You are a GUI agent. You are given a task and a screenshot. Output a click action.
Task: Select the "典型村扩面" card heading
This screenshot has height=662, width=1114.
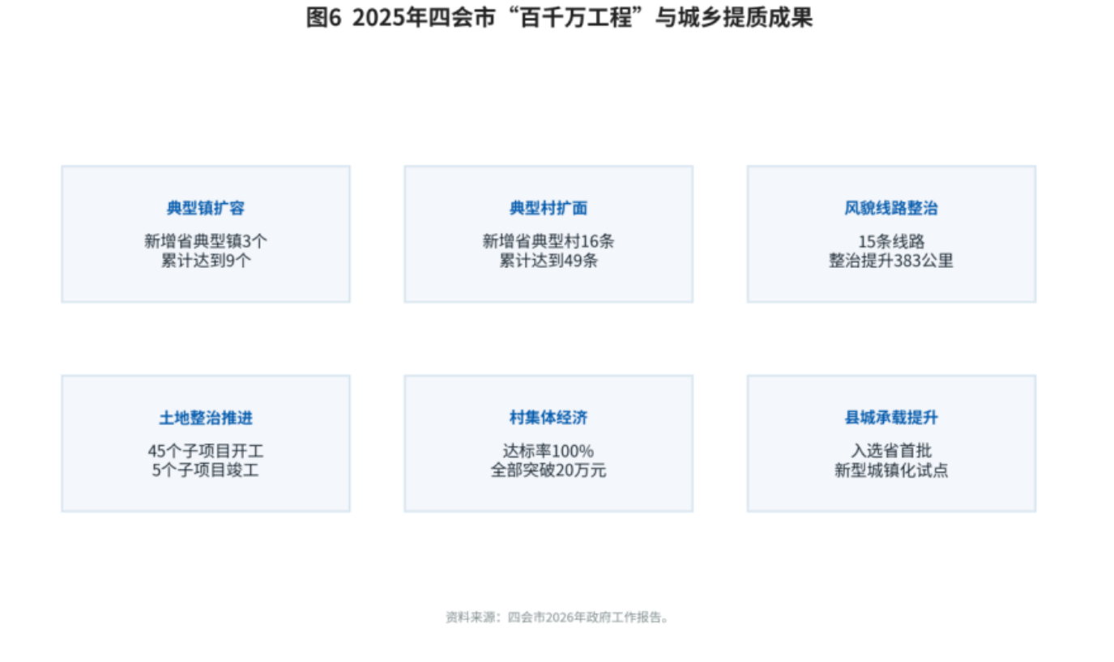click(548, 209)
